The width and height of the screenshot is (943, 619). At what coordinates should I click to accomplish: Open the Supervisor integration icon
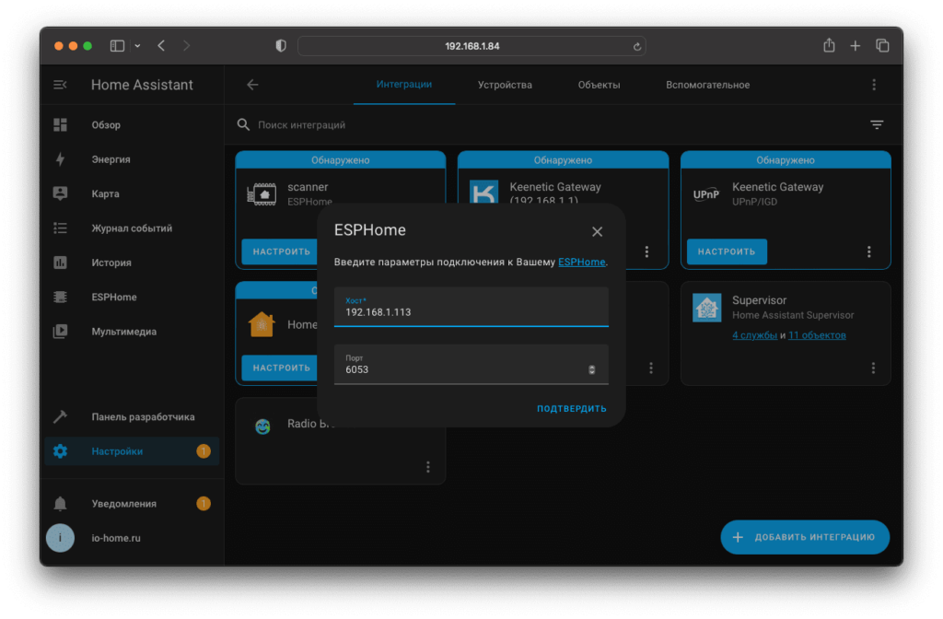point(706,308)
